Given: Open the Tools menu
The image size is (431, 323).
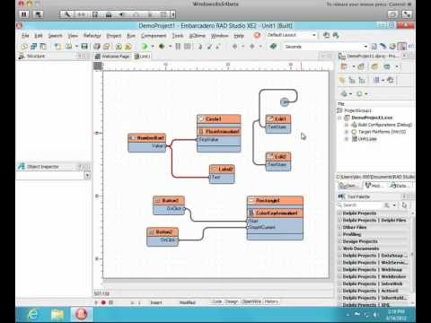Looking at the screenshot, I should (178, 36).
